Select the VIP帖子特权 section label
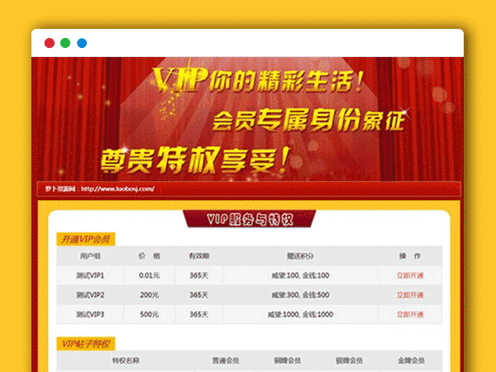The image size is (496, 372). point(86,343)
